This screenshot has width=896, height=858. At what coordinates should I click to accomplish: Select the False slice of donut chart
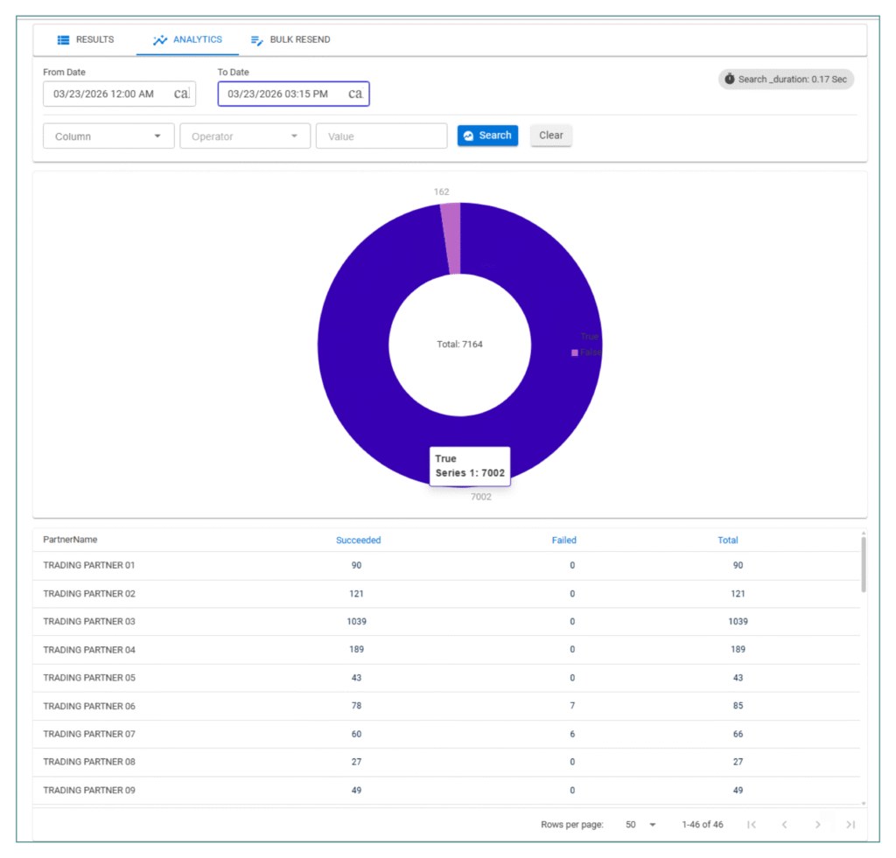tap(451, 239)
